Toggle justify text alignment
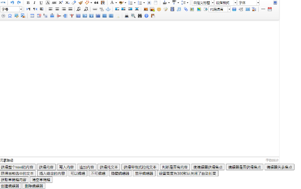The image size is (301, 189). [x=70, y=9]
